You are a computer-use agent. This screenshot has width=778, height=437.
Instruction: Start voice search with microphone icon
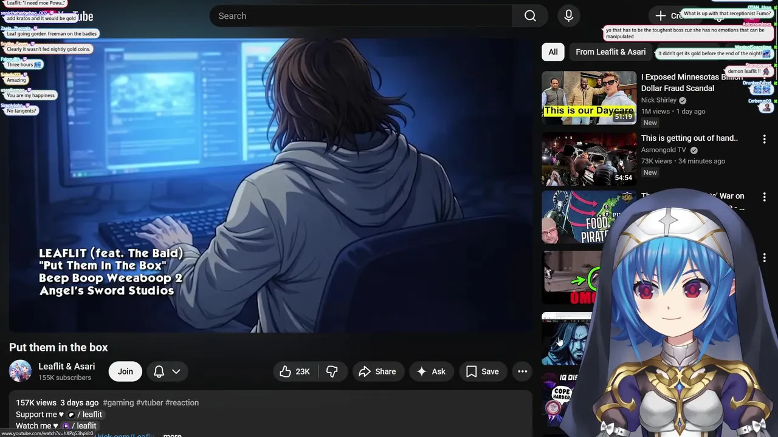(568, 16)
